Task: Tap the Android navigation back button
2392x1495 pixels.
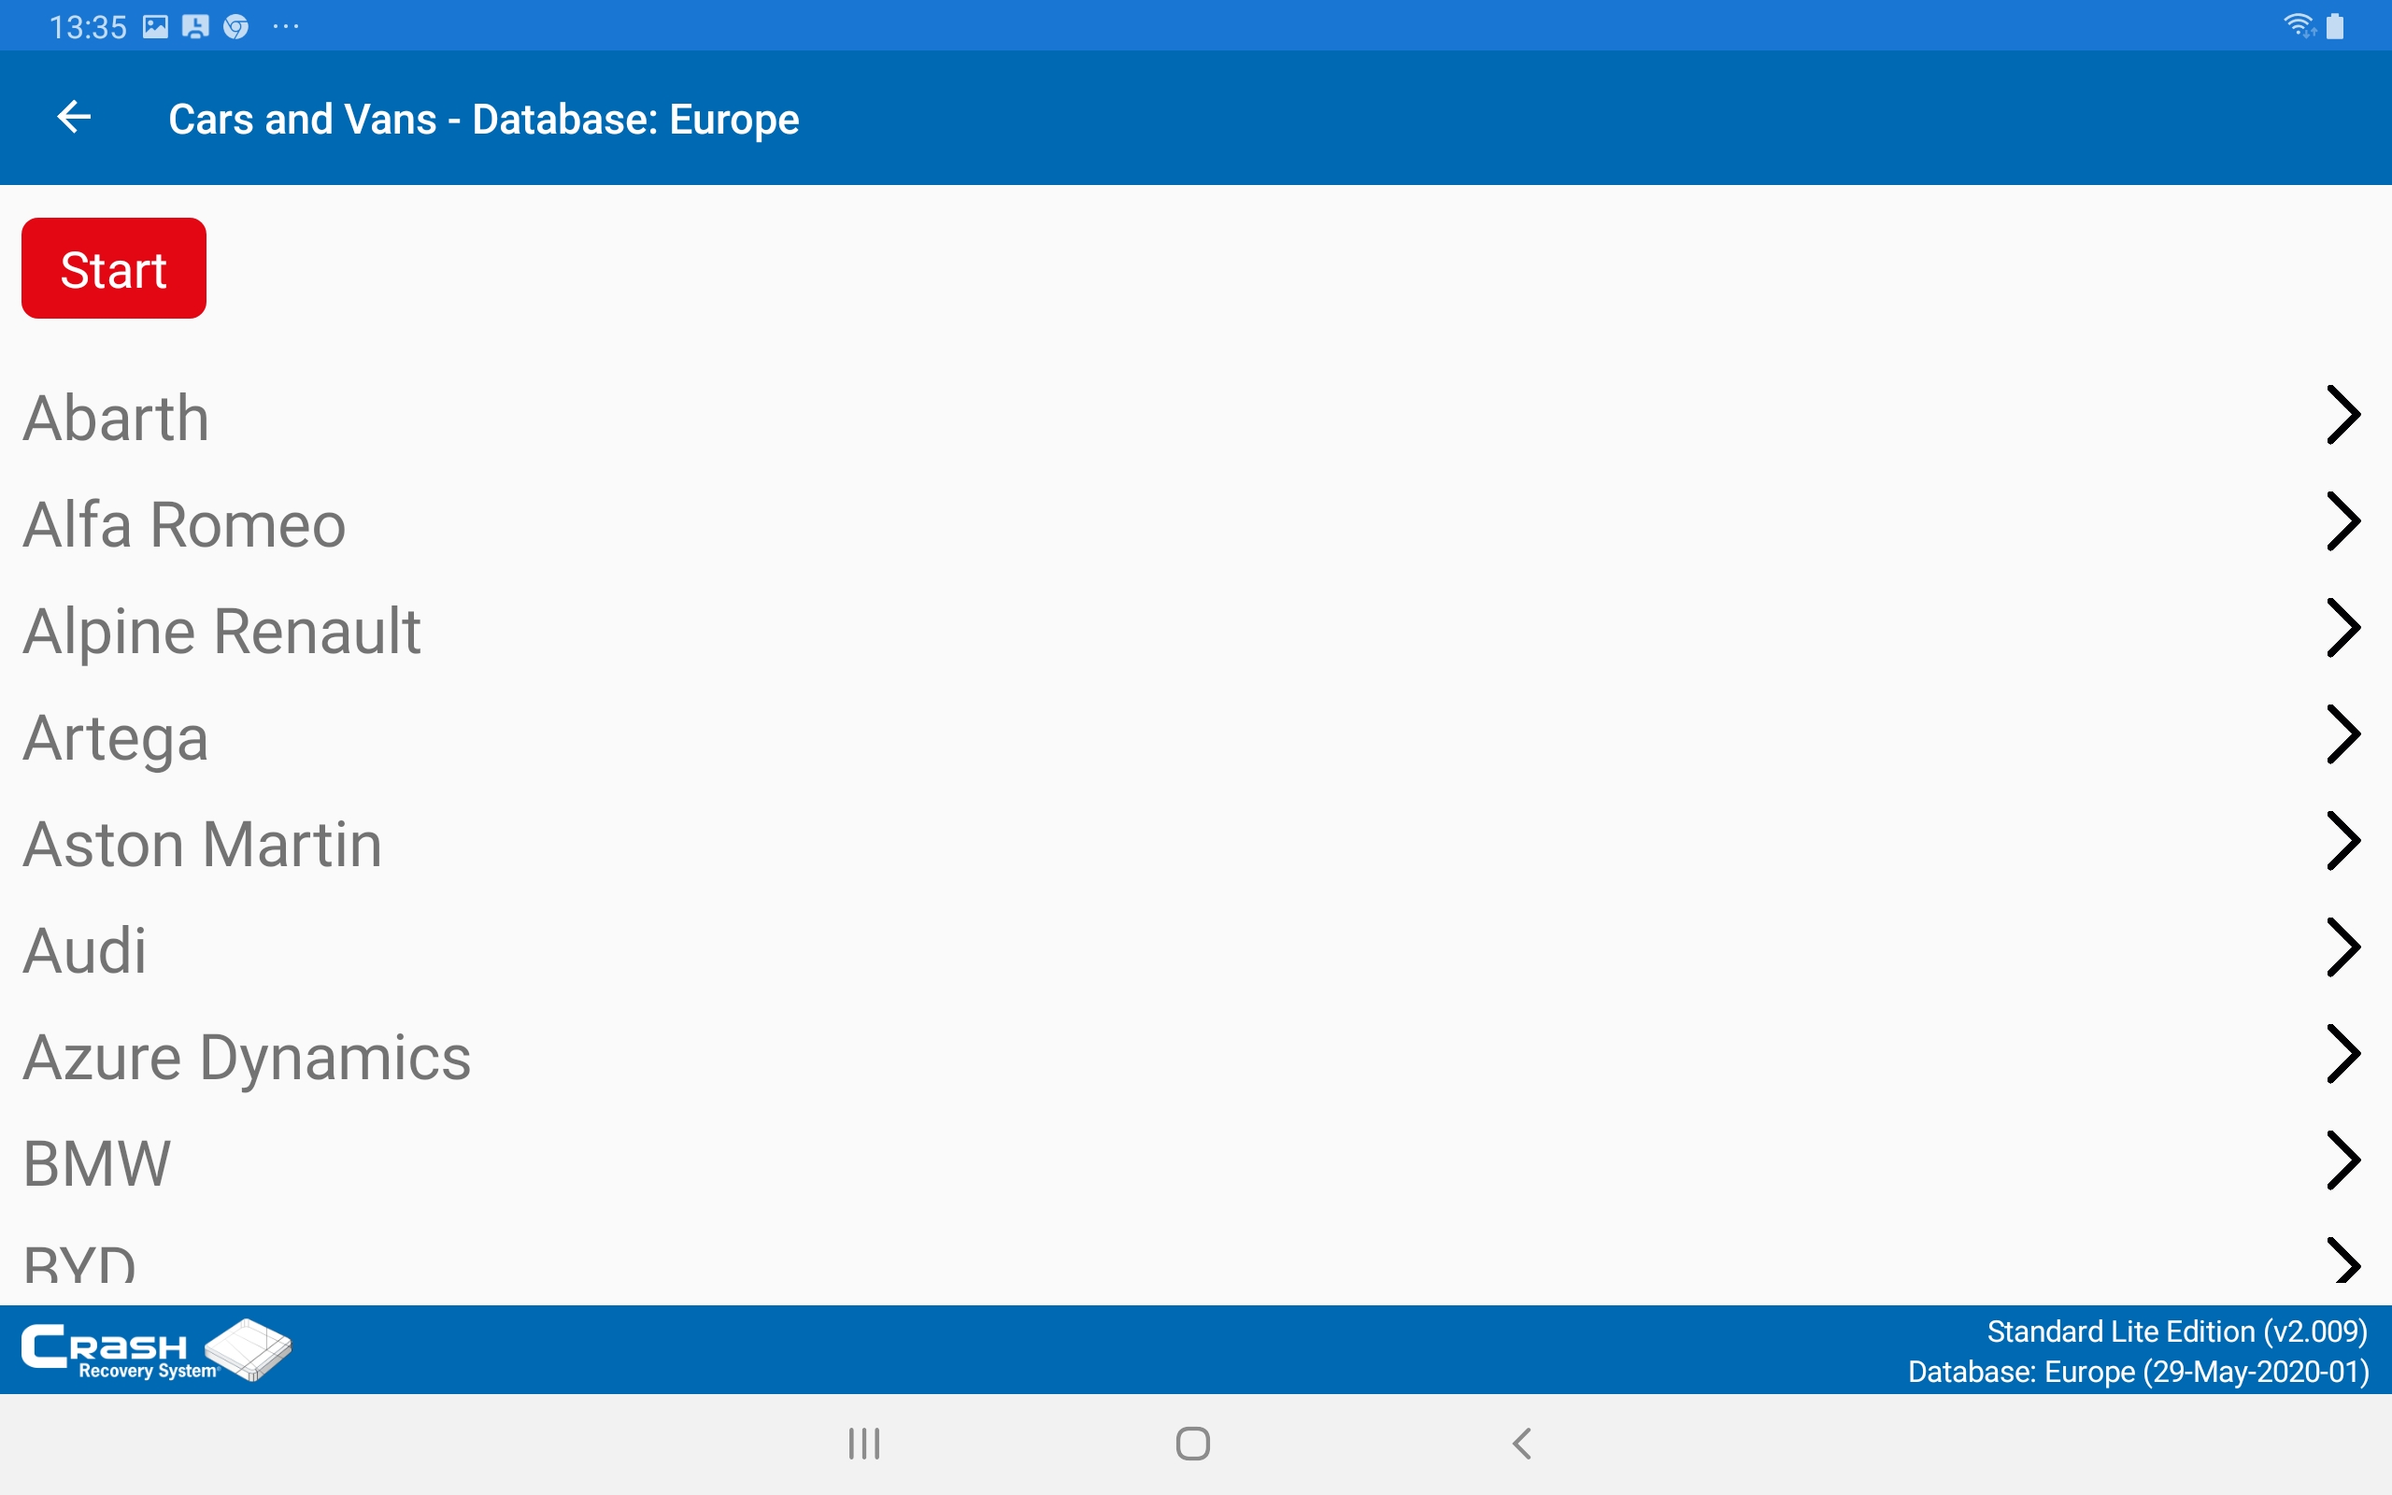Action: (x=1522, y=1444)
